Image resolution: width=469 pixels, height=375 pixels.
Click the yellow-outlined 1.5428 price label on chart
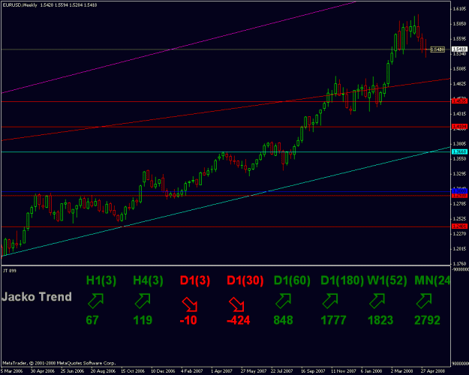[x=437, y=49]
